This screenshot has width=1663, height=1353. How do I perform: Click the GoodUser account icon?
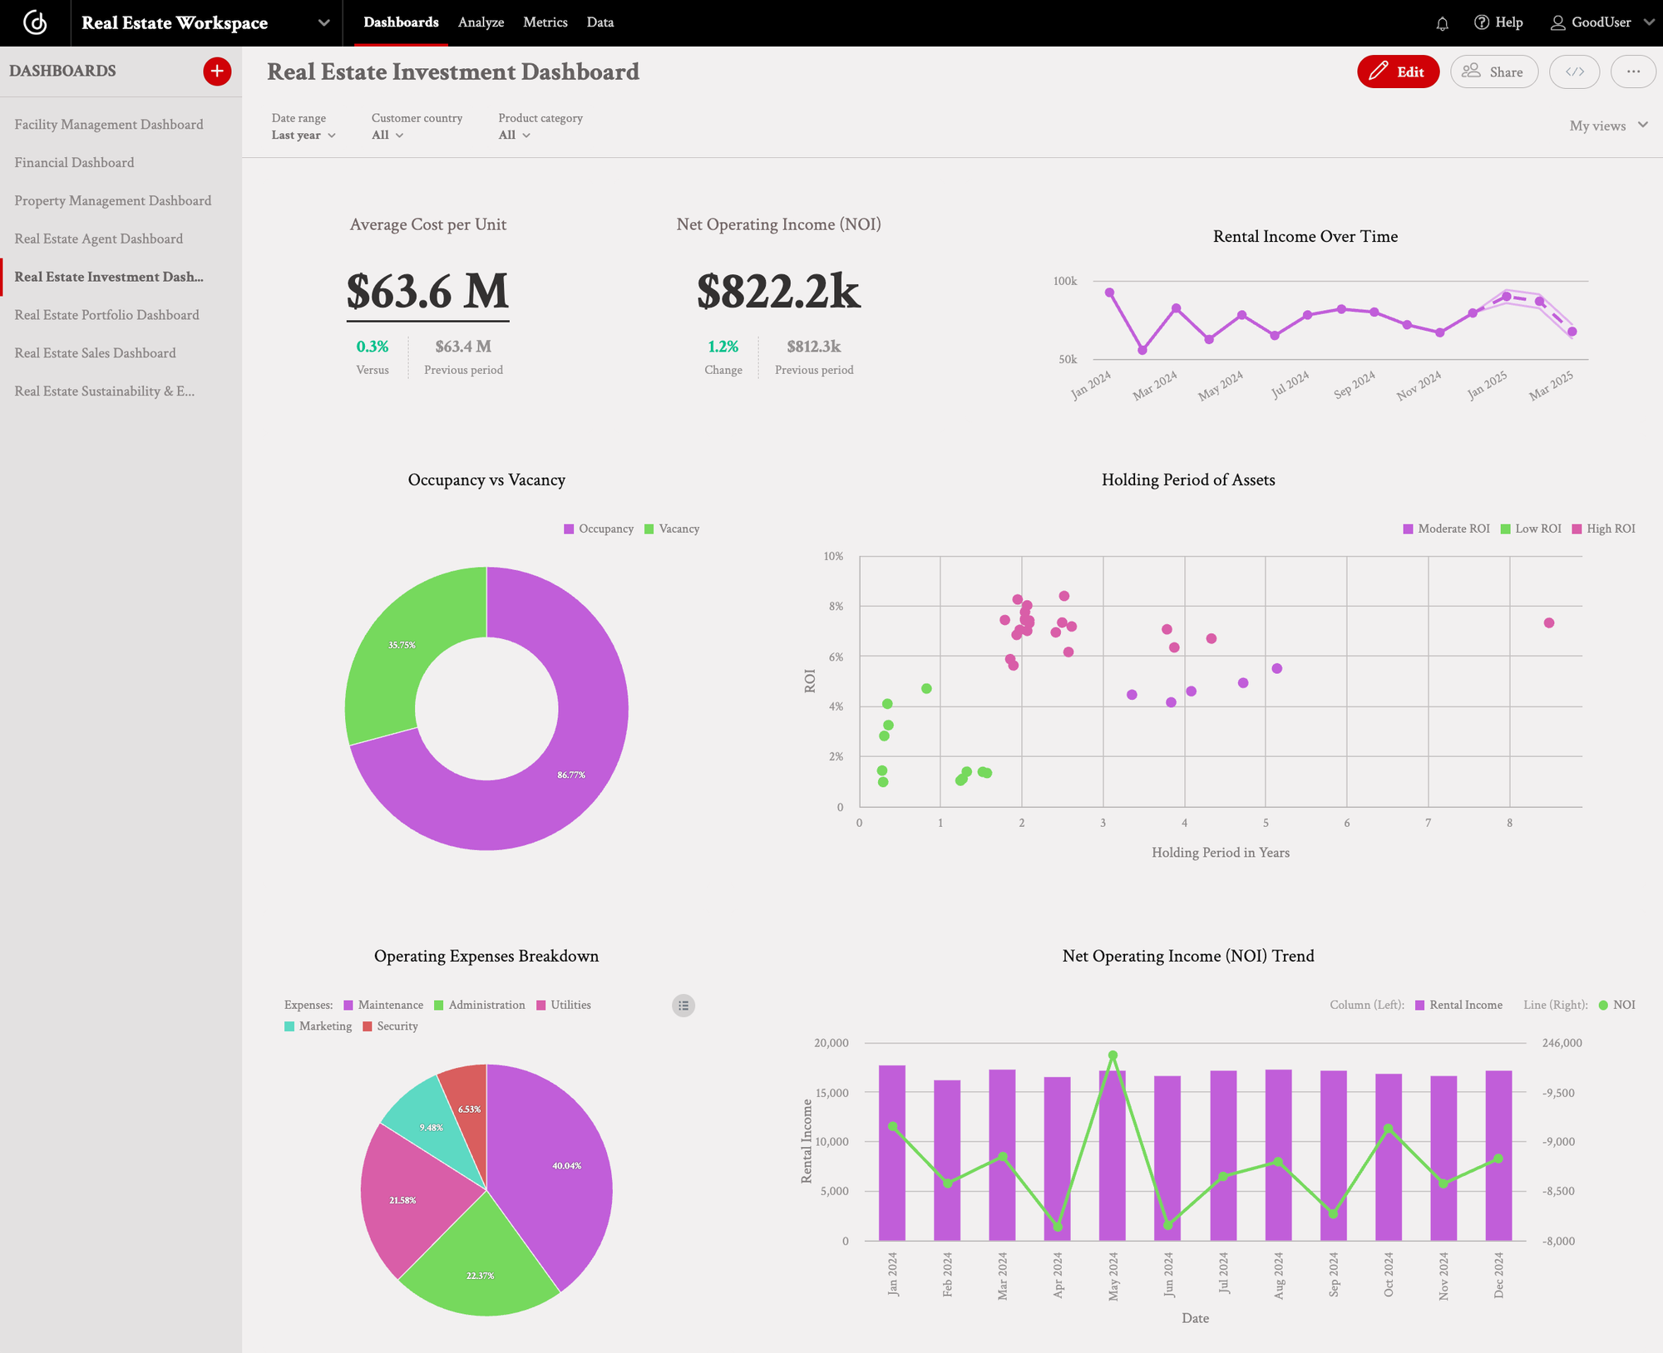1558,22
